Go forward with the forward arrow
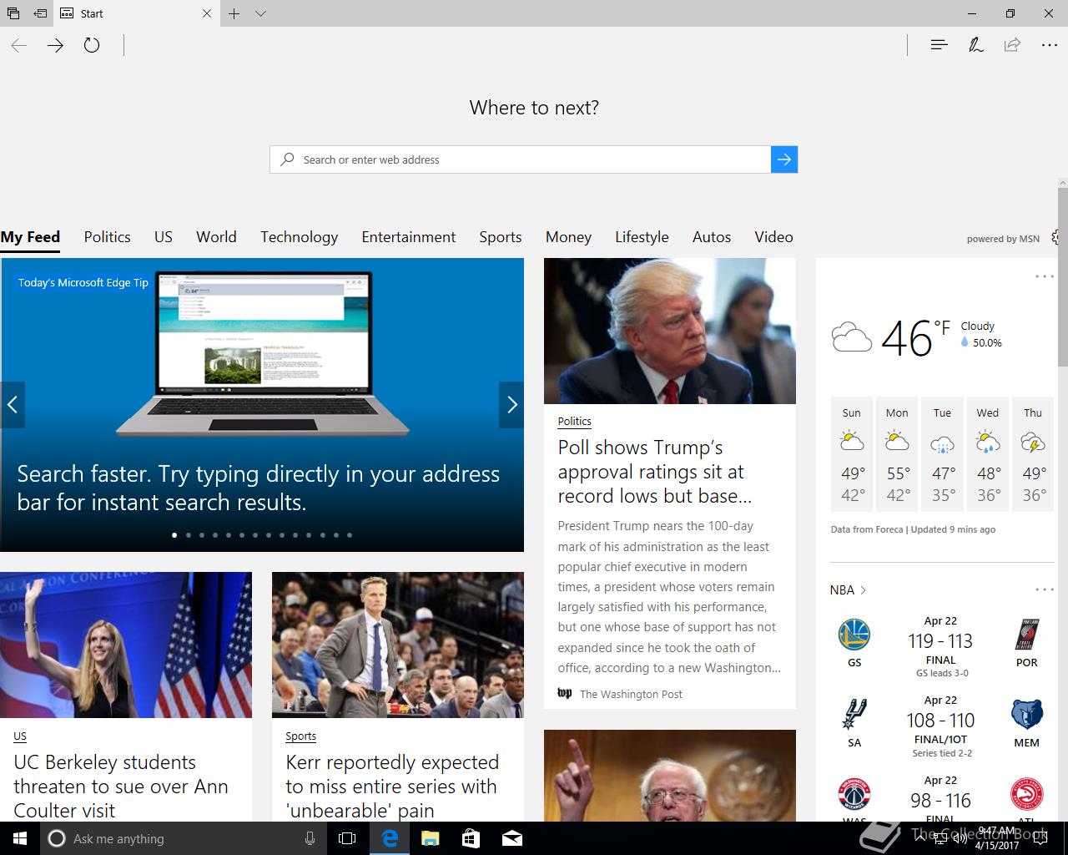Screen dimensions: 1068x855 [55, 45]
